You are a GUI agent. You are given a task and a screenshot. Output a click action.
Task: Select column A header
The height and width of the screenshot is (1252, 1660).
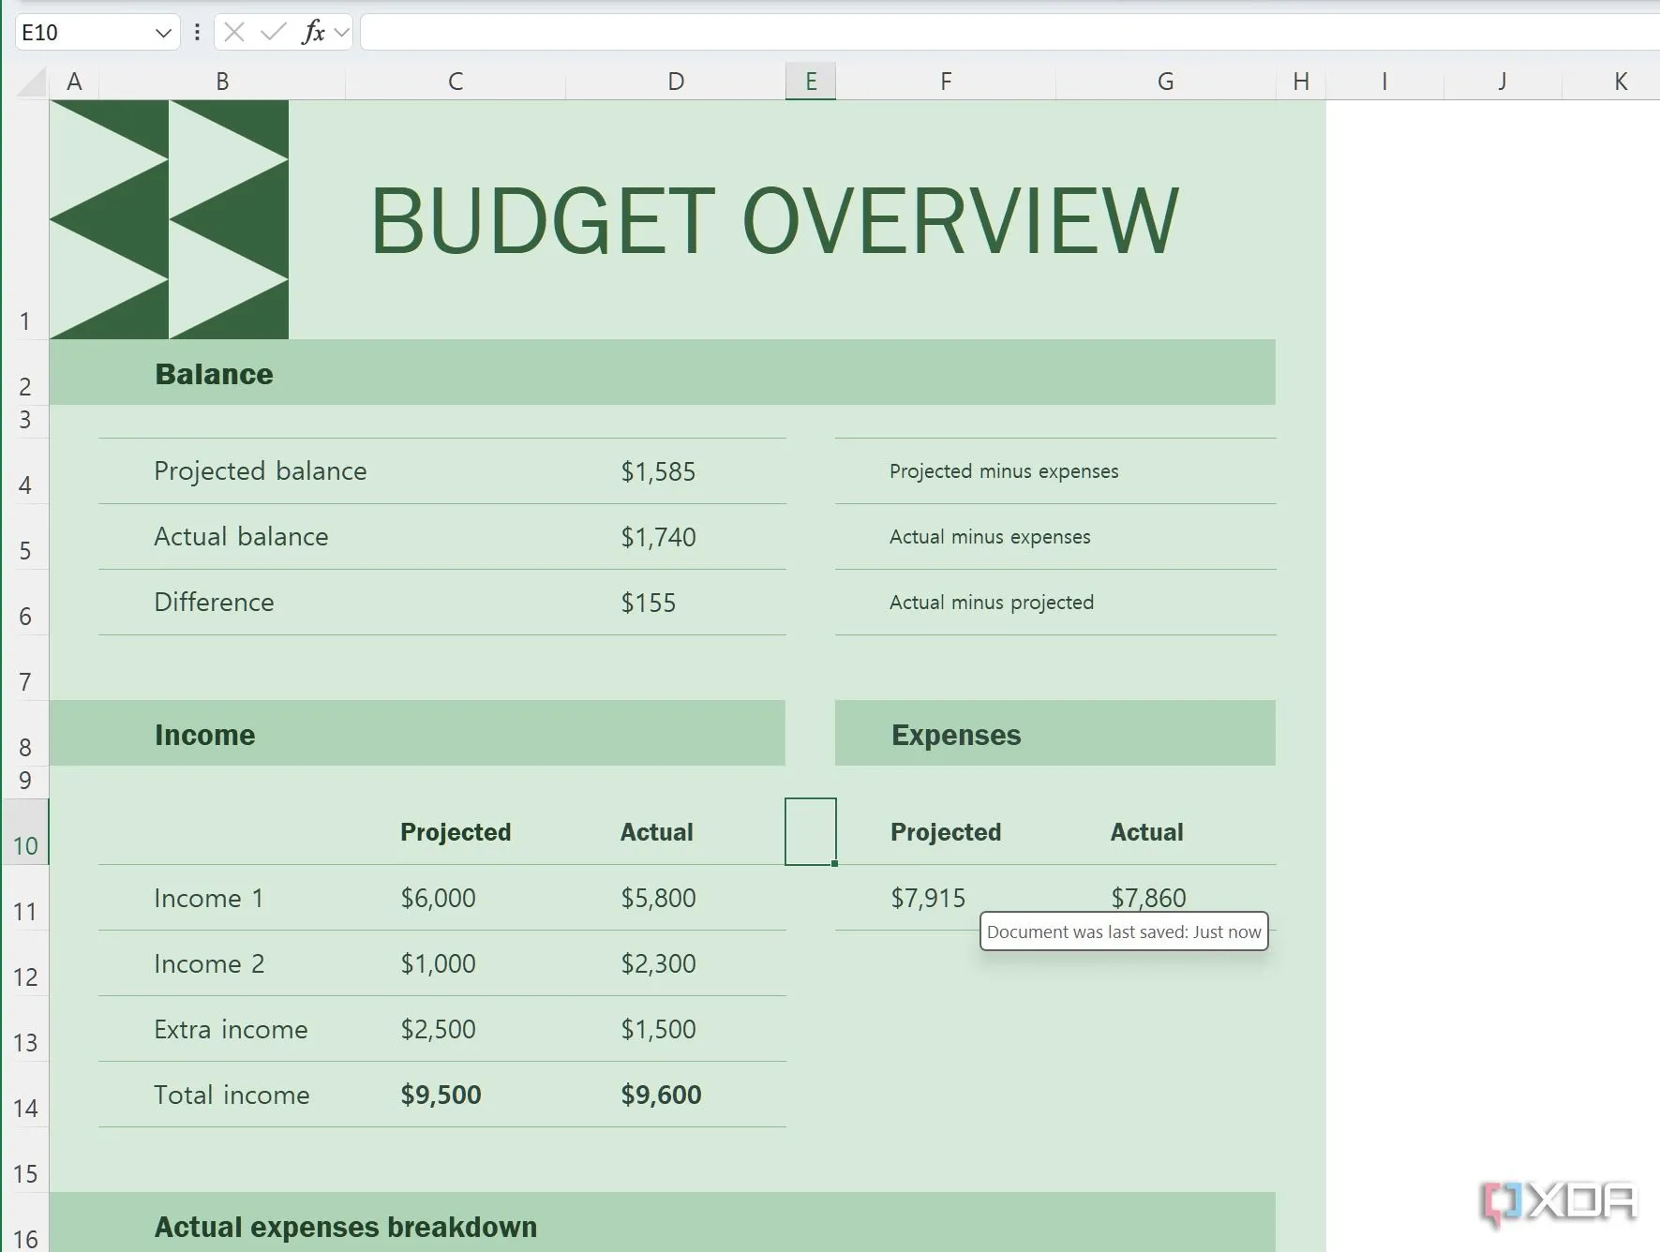tap(74, 82)
